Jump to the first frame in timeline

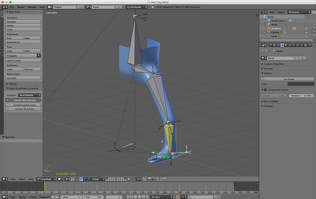(128, 197)
